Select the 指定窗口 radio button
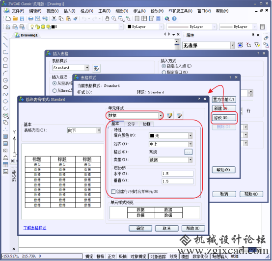 [163, 72]
